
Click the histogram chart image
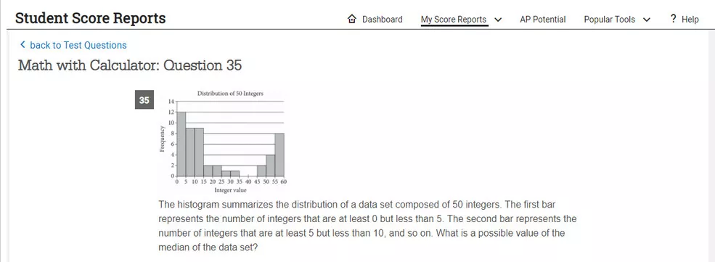tap(223, 142)
